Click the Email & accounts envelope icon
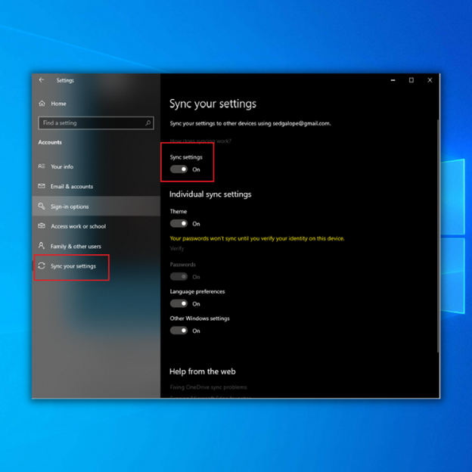 point(42,186)
